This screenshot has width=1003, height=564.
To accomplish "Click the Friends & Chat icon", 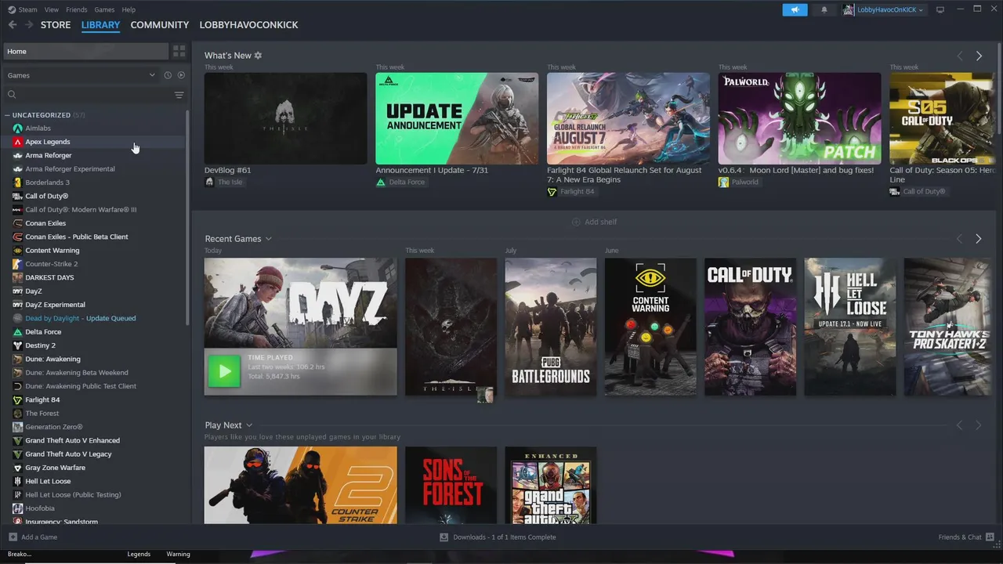I will coord(990,537).
